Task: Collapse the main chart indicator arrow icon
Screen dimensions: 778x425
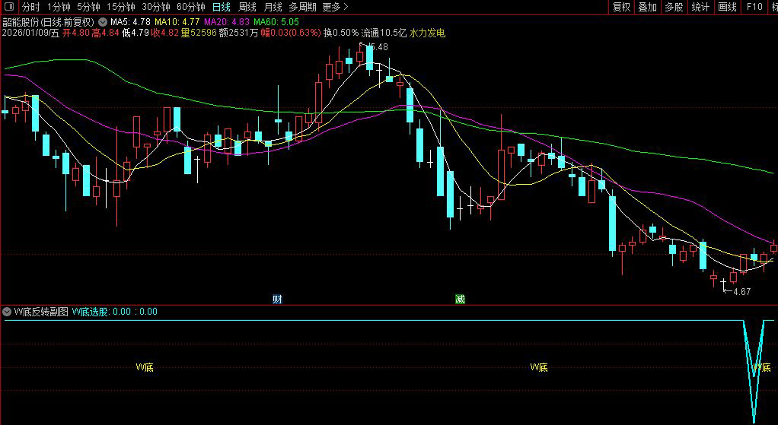Action: 103,22
